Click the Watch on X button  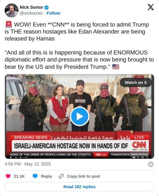[x=136, y=83]
